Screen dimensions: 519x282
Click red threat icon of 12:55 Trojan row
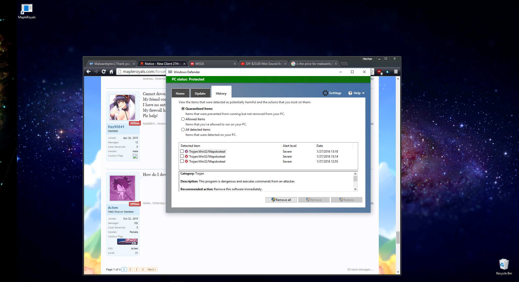[187, 162]
